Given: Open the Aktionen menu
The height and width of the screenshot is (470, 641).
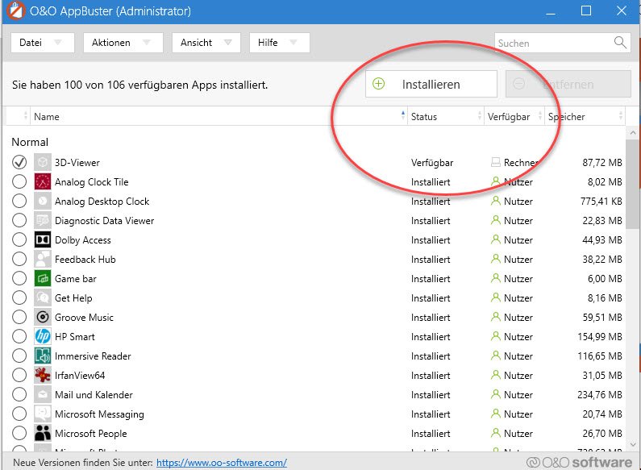Looking at the screenshot, I should (122, 43).
